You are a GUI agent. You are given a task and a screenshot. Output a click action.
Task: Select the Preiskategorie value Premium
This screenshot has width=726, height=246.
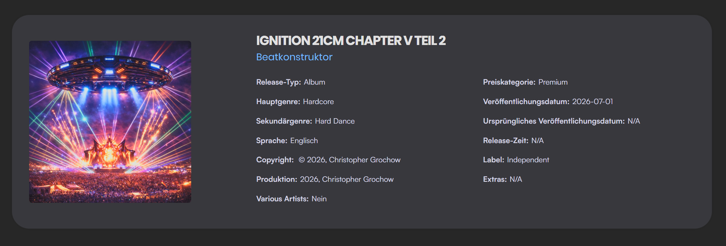point(553,82)
